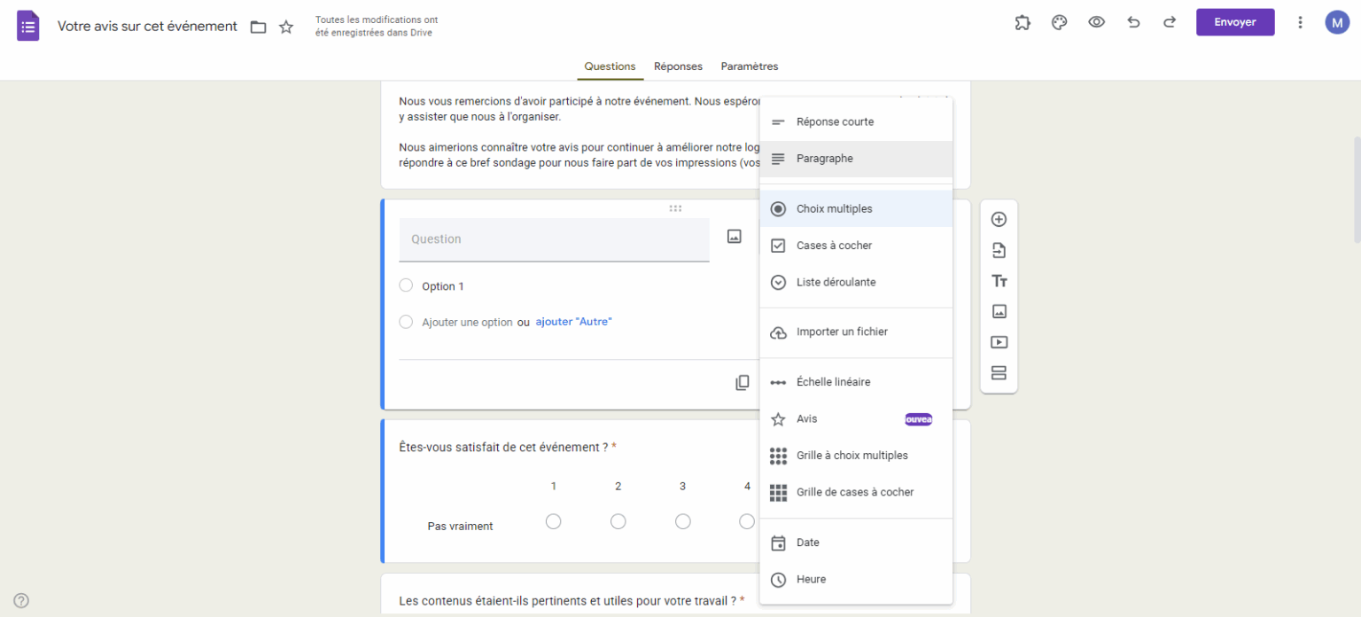Add a new question with the plus icon
The image size is (1361, 617).
(x=999, y=219)
